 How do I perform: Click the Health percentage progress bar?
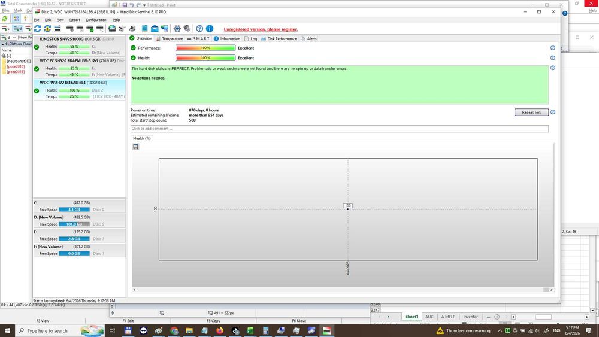[205, 58]
